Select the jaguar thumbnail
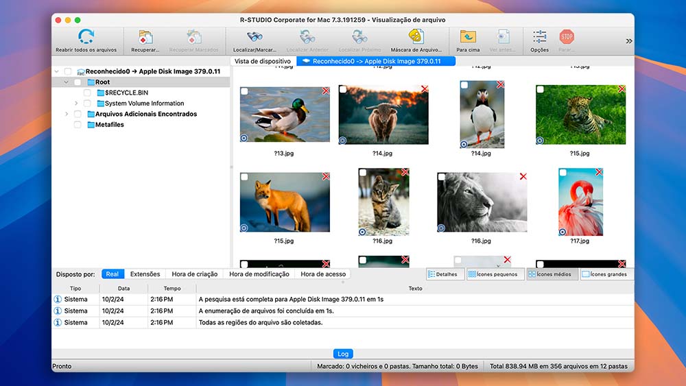The image size is (686, 386). click(x=580, y=115)
